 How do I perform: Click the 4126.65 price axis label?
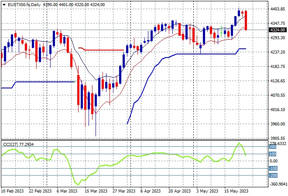278,81
